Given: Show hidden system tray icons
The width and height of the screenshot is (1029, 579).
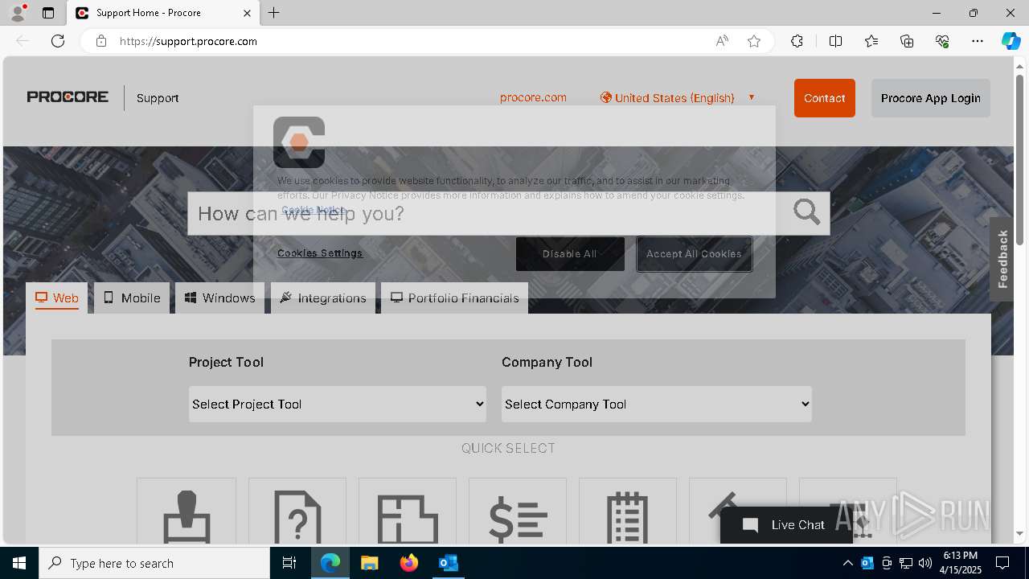Looking at the screenshot, I should [847, 563].
